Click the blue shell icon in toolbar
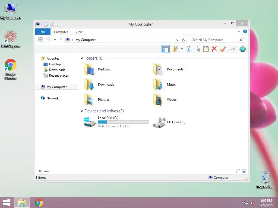This screenshot has width=278, height=208. (242, 49)
